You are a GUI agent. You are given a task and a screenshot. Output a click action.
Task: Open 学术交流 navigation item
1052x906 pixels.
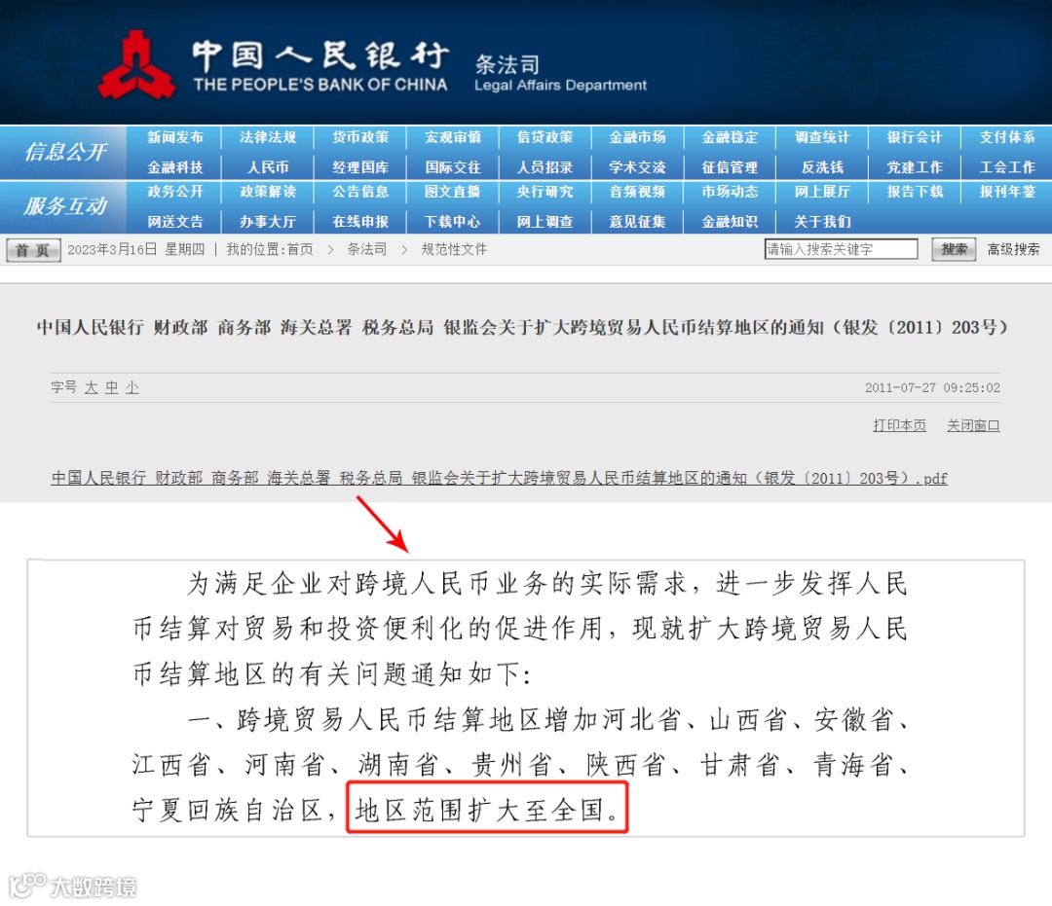(637, 166)
